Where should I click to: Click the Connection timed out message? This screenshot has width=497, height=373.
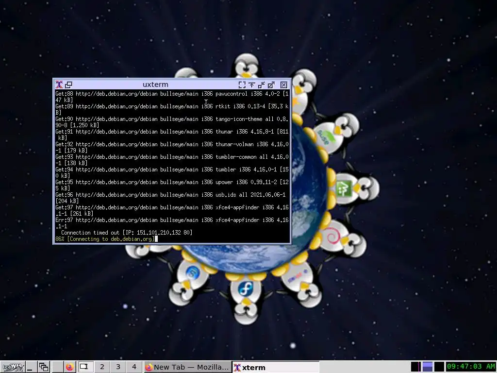tap(127, 233)
